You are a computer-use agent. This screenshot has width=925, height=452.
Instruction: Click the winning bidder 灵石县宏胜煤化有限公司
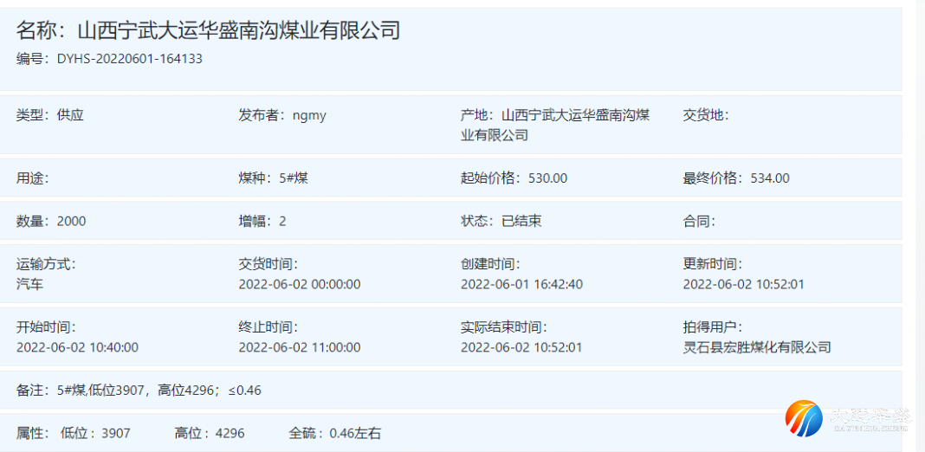tap(757, 347)
